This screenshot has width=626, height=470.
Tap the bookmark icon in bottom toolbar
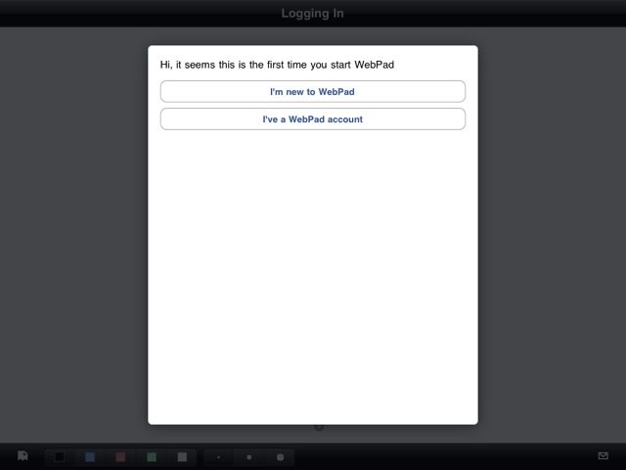[22, 456]
